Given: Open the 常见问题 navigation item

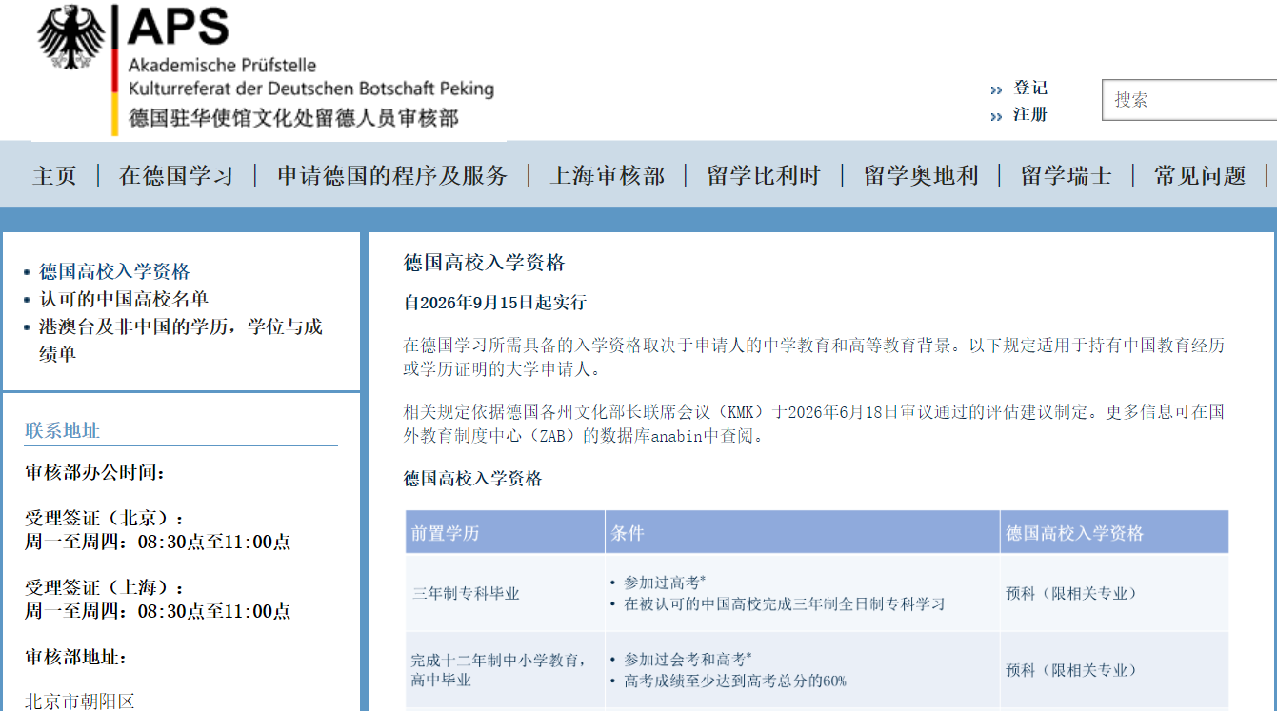Looking at the screenshot, I should tap(1200, 176).
